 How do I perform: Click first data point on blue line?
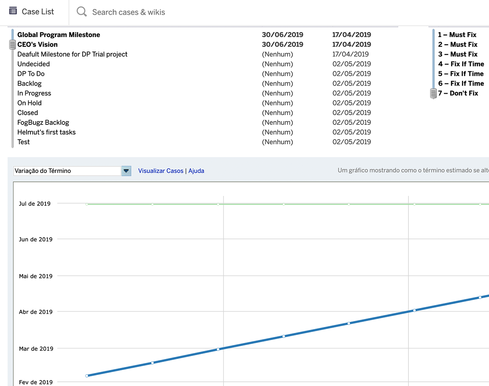pos(86,375)
